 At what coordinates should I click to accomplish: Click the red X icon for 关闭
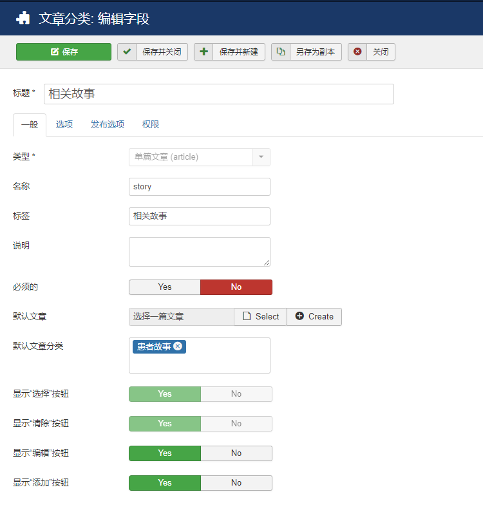tap(357, 52)
